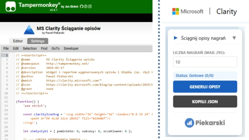The width and height of the screenshot is (249, 140).
Task: Click the @version value 2026-02-17
Action: tap(55, 68)
